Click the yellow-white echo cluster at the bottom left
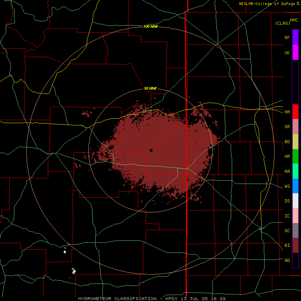The height and width of the screenshot is (301, 301). tap(74, 271)
